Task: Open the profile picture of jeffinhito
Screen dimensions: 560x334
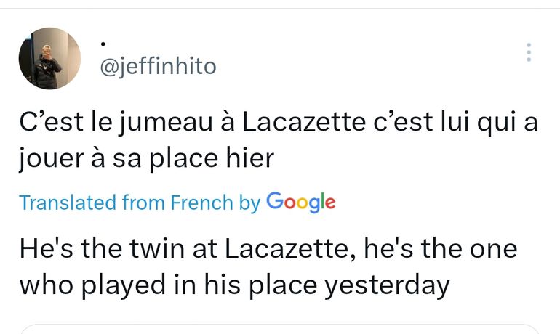Action: pyautogui.click(x=49, y=59)
